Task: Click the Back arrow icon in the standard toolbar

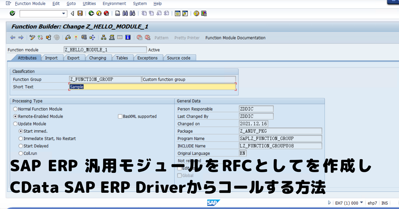Action: 72,14
